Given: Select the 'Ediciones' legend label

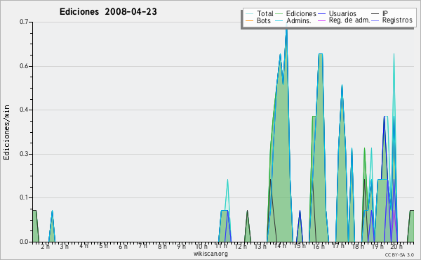Looking at the screenshot, I should [301, 13].
